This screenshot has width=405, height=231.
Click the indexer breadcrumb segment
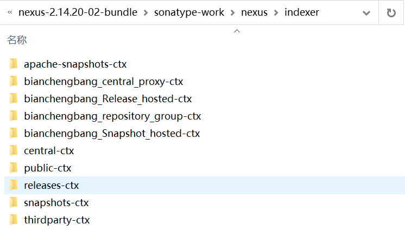pos(302,12)
